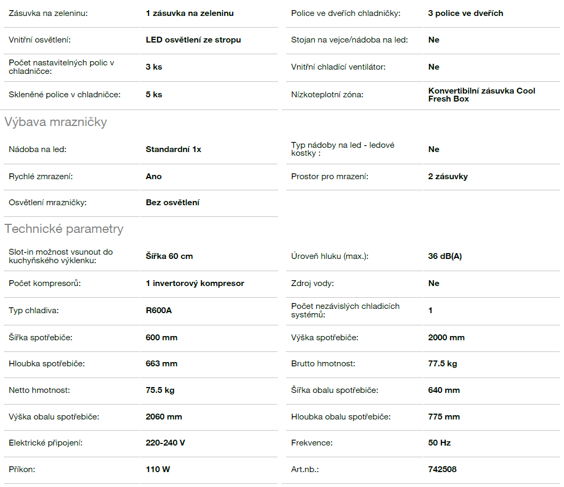This screenshot has width=564, height=487.
Task: Click the "Brutto hmotnost:" label
Action: [x=323, y=364]
